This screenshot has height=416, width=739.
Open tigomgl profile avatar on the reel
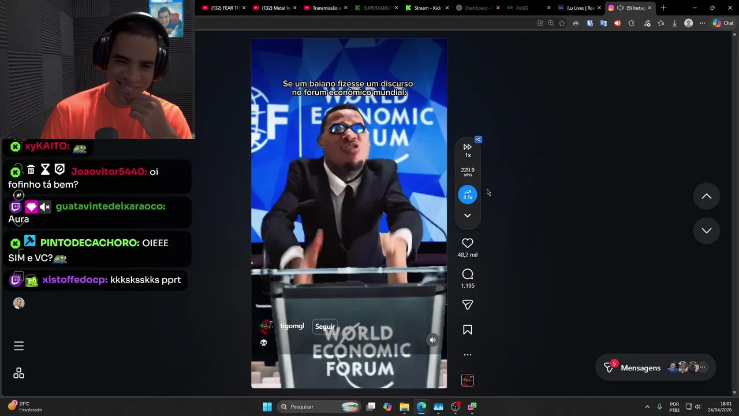coord(266,326)
